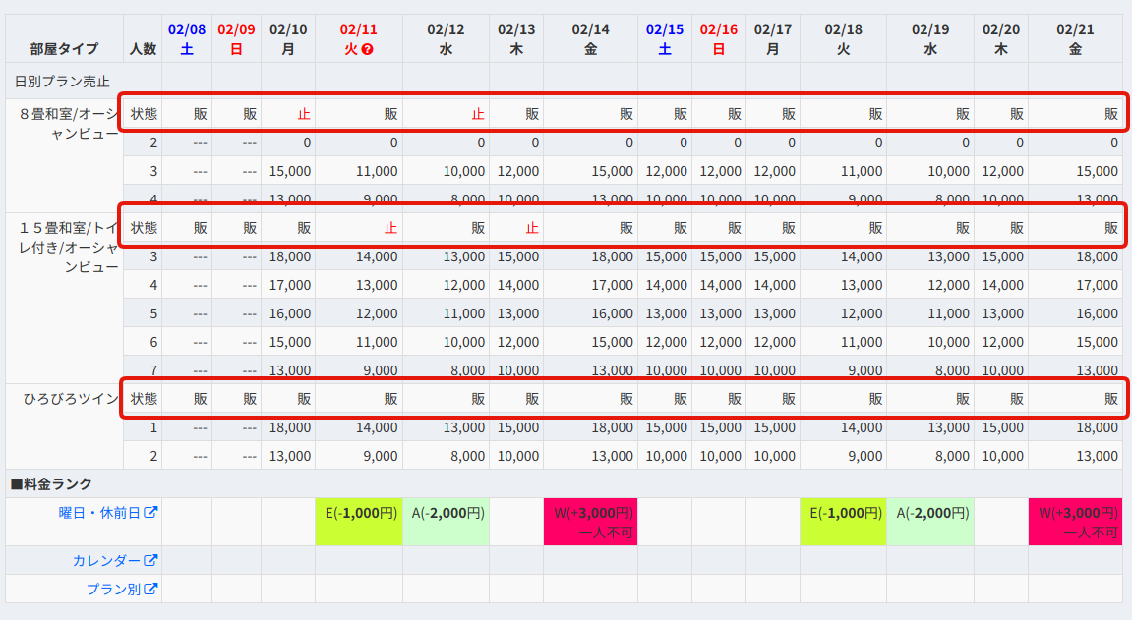Click the 02/15 土 column header
The width and height of the screenshot is (1132, 620).
coord(665,39)
